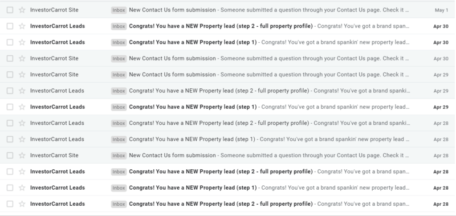The image size is (456, 216).
Task: Tick the checkbox of Apr 29 read step 2 lead
Action: [10, 91]
